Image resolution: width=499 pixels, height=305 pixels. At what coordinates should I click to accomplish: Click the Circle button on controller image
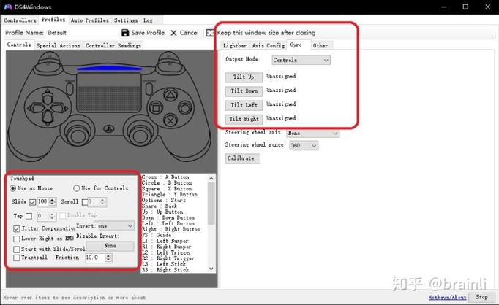(185, 108)
